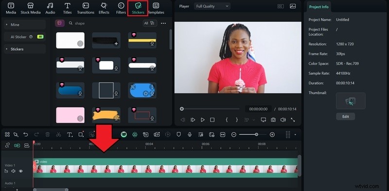Viewport: 389px width, 191px height.
Task: Open the Full Quality player dropdown
Action: tap(212, 6)
